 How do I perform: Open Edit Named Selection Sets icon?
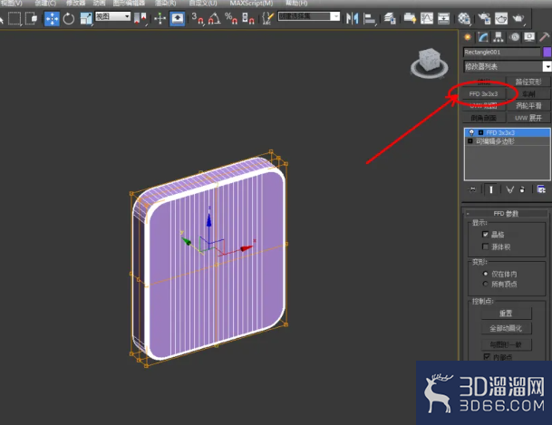(268, 18)
